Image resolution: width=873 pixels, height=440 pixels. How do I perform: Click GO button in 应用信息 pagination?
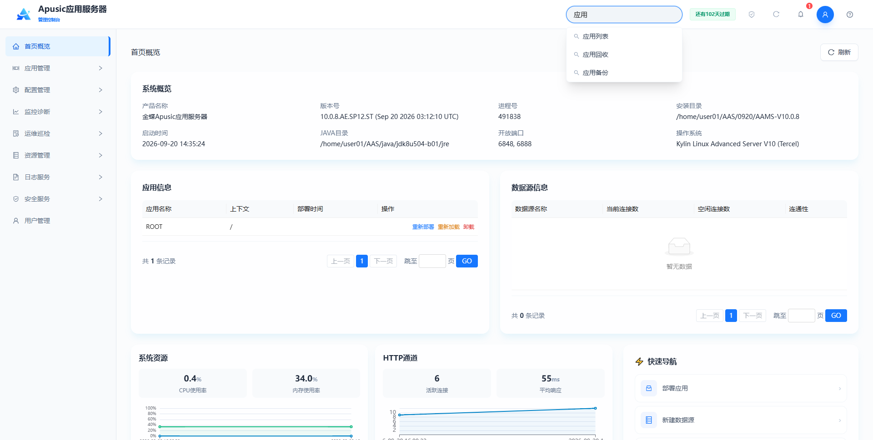pyautogui.click(x=467, y=261)
